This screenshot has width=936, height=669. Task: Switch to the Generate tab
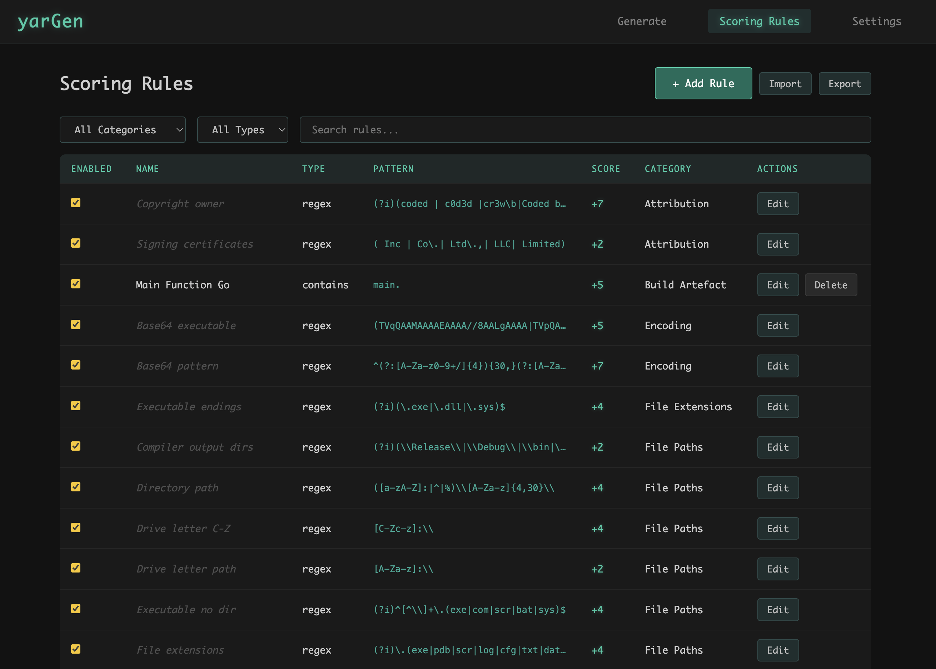(x=642, y=21)
